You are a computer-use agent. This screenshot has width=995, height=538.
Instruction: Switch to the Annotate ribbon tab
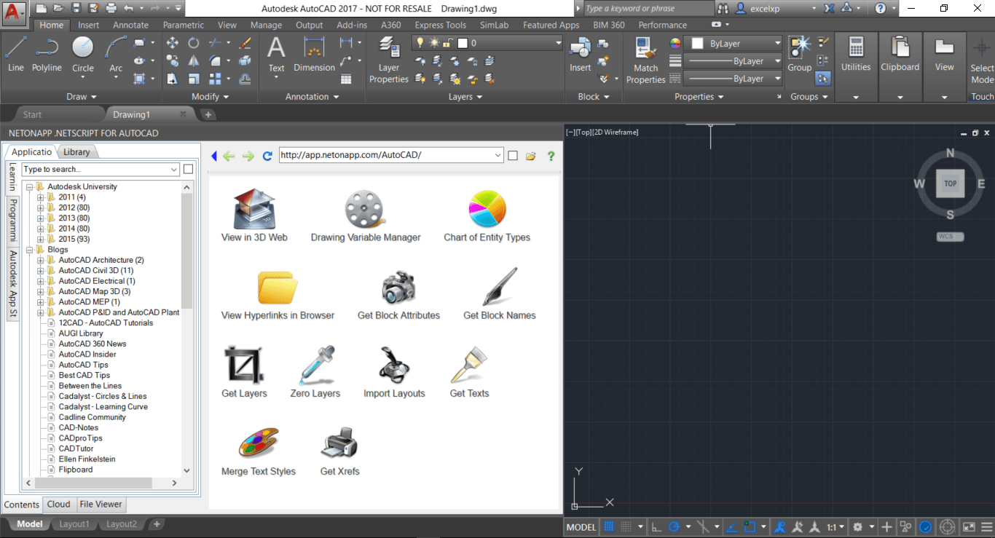coord(130,25)
